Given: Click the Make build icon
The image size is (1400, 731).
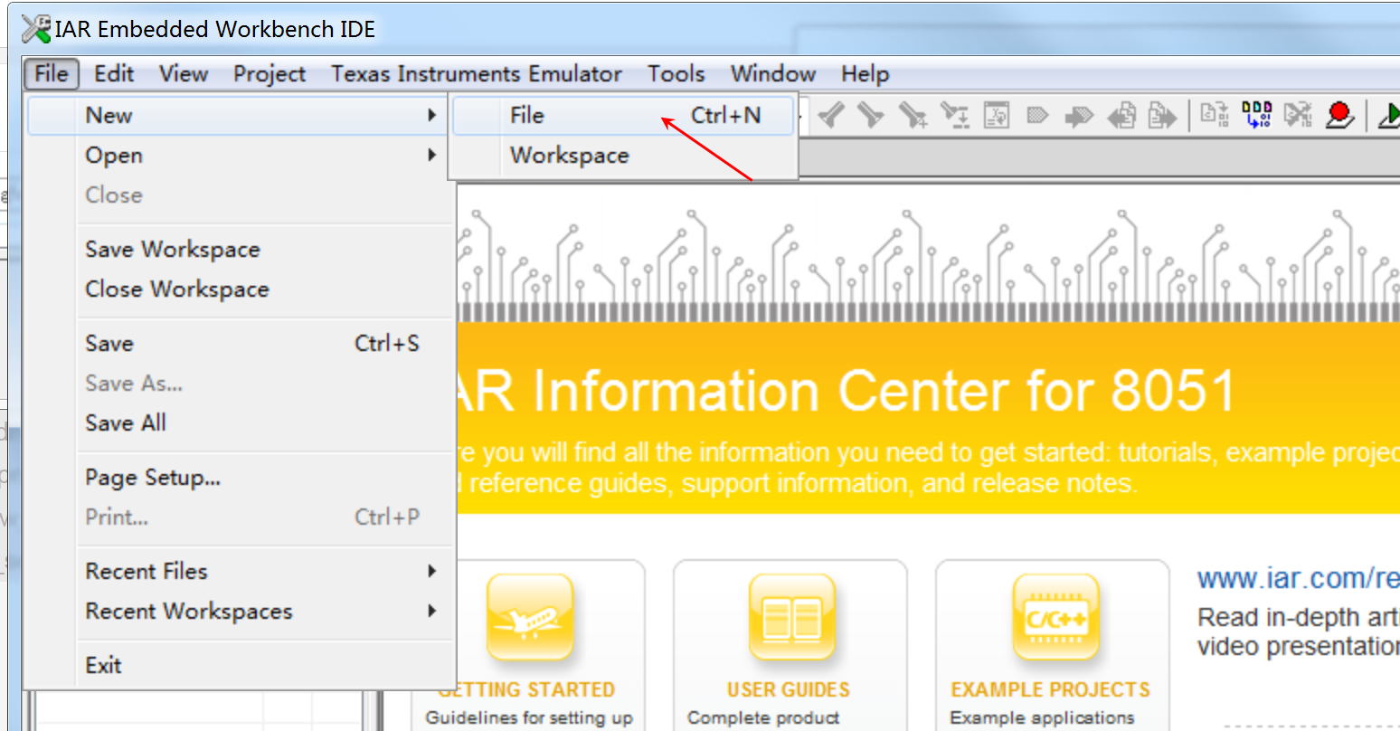Looking at the screenshot, I should tap(1257, 114).
